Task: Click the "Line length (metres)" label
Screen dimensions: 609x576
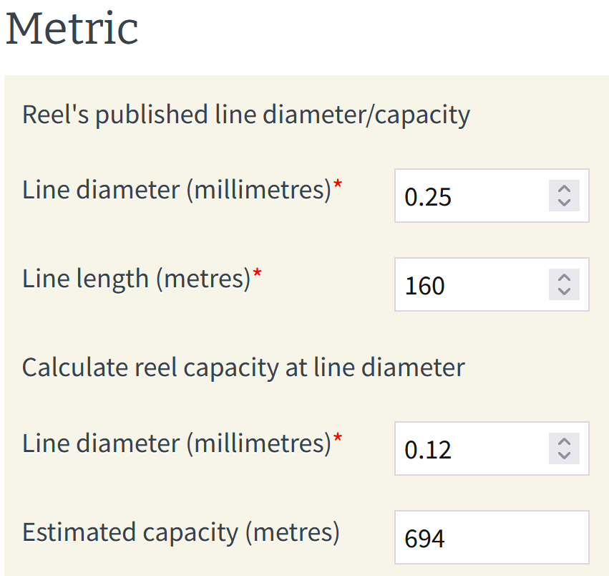Action: point(136,279)
